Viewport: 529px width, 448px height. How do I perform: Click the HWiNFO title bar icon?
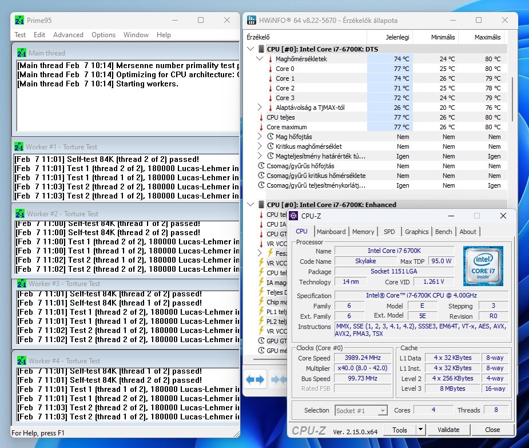click(251, 20)
